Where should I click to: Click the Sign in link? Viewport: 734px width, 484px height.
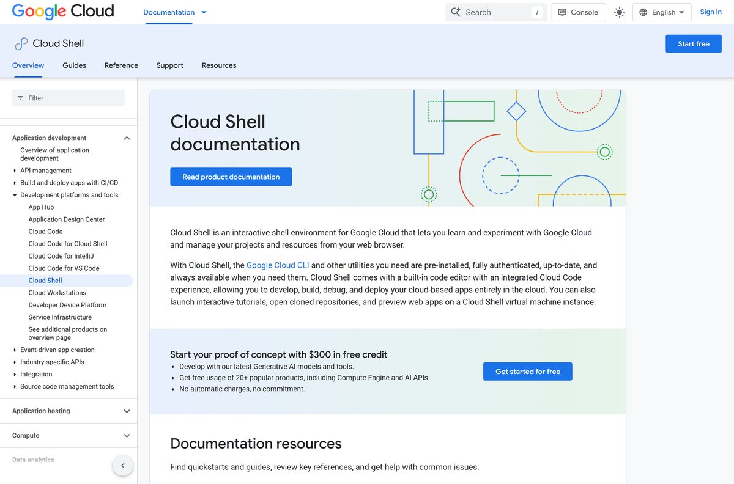pos(711,12)
